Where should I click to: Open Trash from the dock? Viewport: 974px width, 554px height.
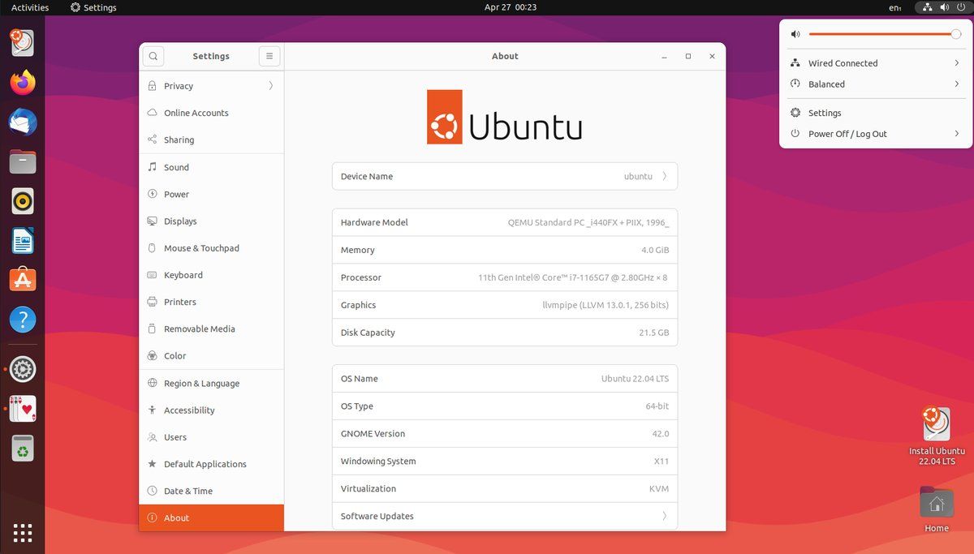pyautogui.click(x=23, y=448)
